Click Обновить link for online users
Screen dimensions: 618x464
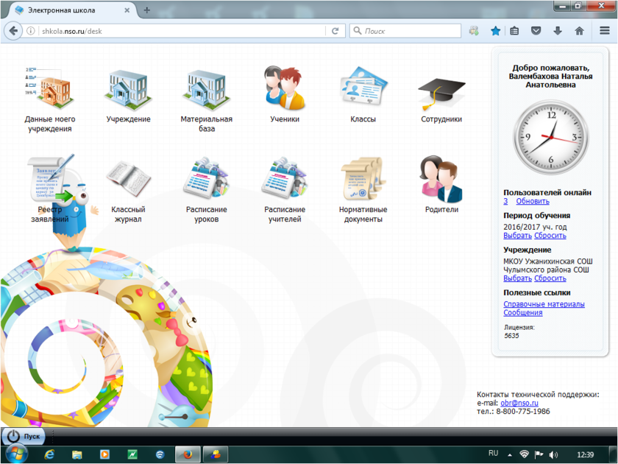[x=533, y=201]
